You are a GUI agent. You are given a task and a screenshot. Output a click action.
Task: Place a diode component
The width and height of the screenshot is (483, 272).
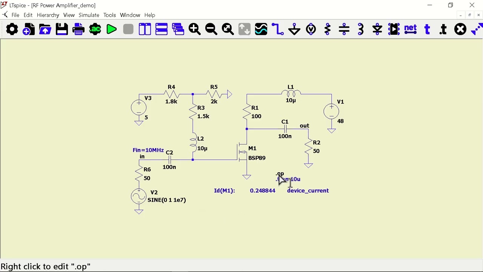377,29
